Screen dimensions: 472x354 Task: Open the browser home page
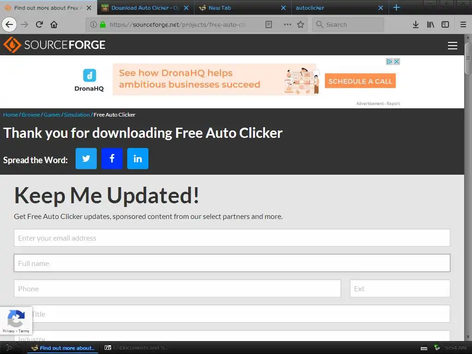coord(54,24)
